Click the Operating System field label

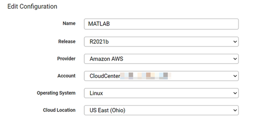pyautogui.click(x=56, y=93)
